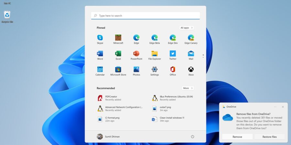The width and height of the screenshot is (291, 145).
Task: Open Sumit Dhiman account menu
Action: coord(108,137)
